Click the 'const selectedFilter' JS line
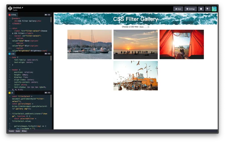Viewport: 225px width, 142px height. pyautogui.click(x=24, y=120)
